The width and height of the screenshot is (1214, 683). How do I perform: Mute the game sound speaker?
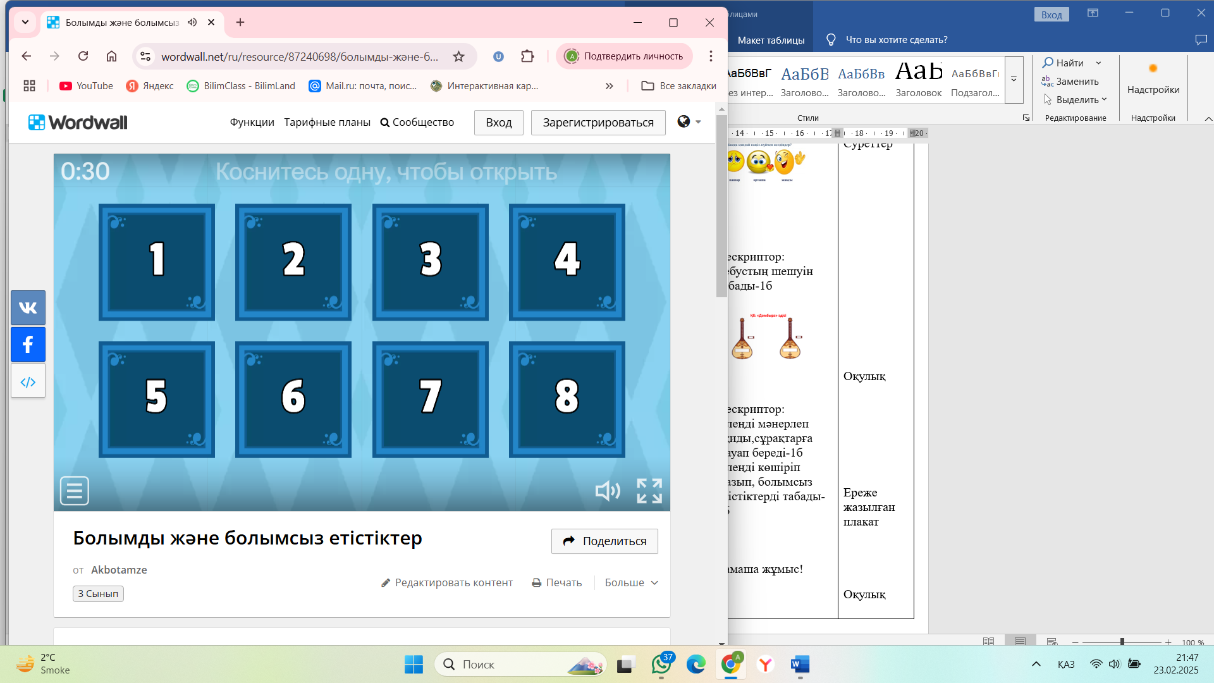pos(607,491)
